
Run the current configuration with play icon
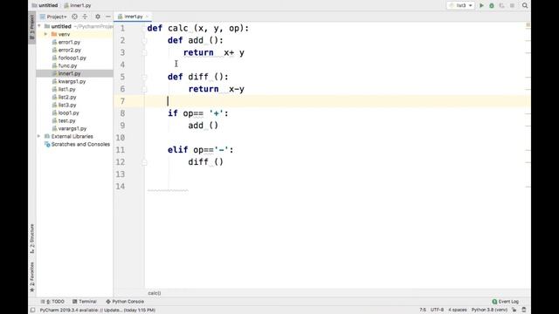coord(481,6)
